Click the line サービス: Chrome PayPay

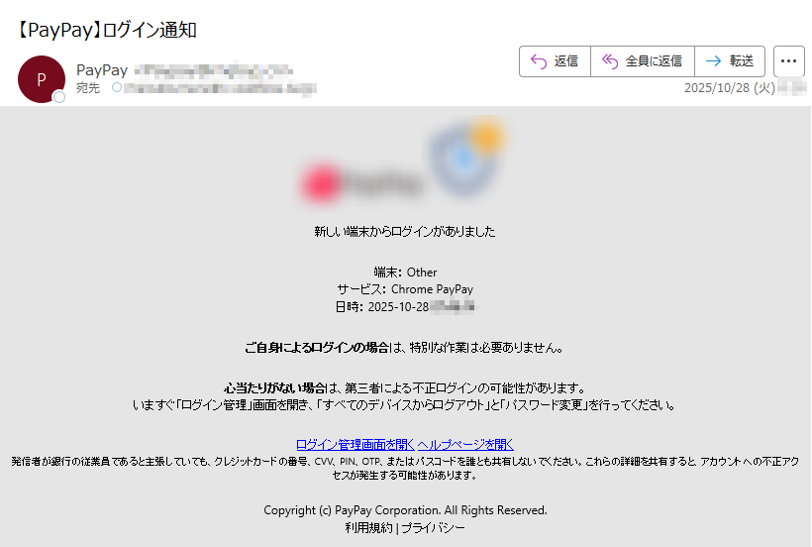point(405,289)
